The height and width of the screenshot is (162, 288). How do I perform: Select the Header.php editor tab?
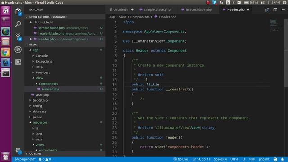pos(236,9)
